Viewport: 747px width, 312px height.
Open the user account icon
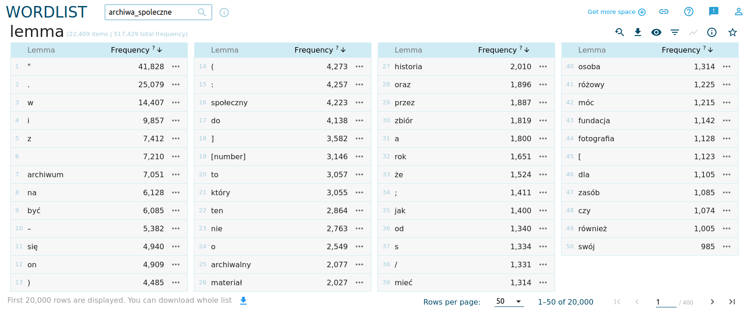(x=739, y=12)
